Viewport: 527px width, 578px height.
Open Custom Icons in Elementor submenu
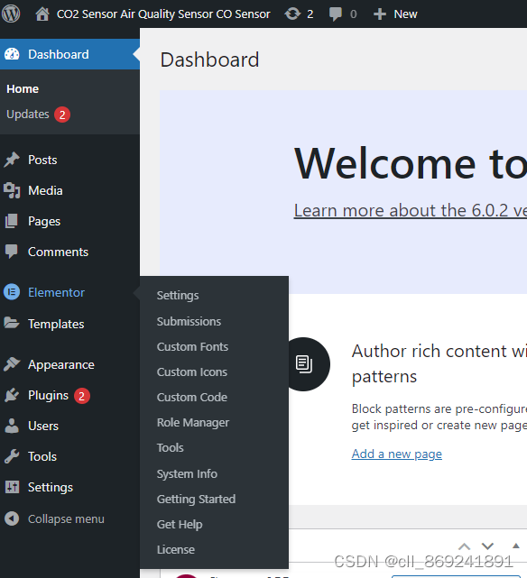coord(192,372)
